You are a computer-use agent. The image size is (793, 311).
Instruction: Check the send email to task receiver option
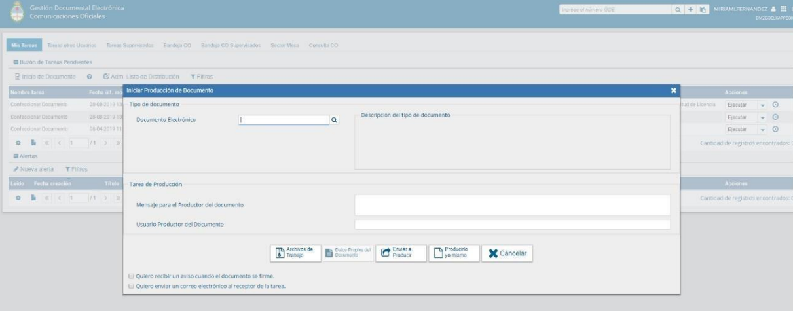point(132,286)
